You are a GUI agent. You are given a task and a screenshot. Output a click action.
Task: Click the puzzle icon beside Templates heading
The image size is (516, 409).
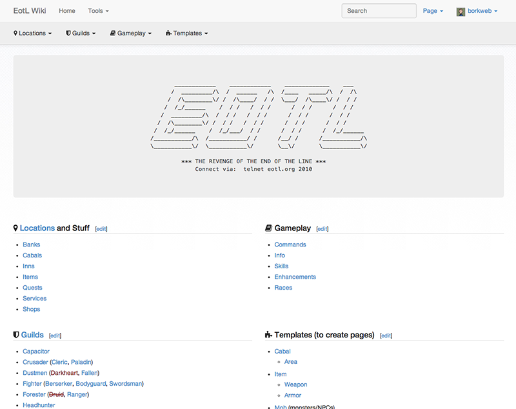click(x=268, y=335)
